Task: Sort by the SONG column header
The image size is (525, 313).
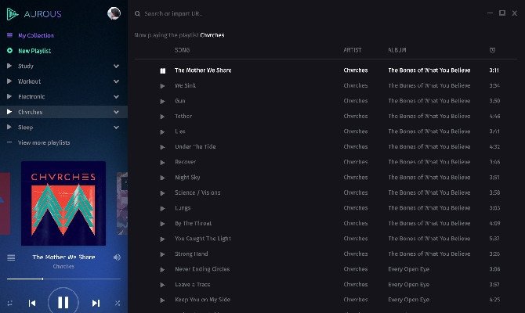Action: coord(182,50)
